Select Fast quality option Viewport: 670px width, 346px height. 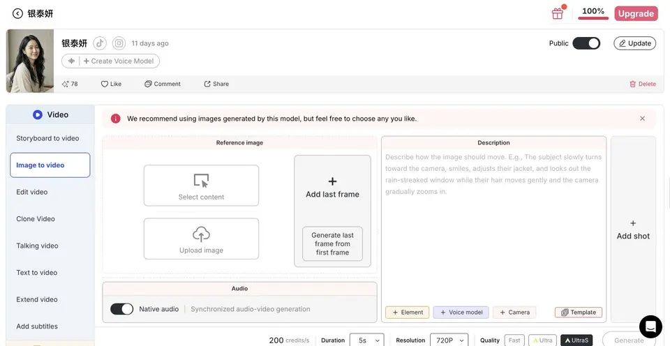(514, 340)
